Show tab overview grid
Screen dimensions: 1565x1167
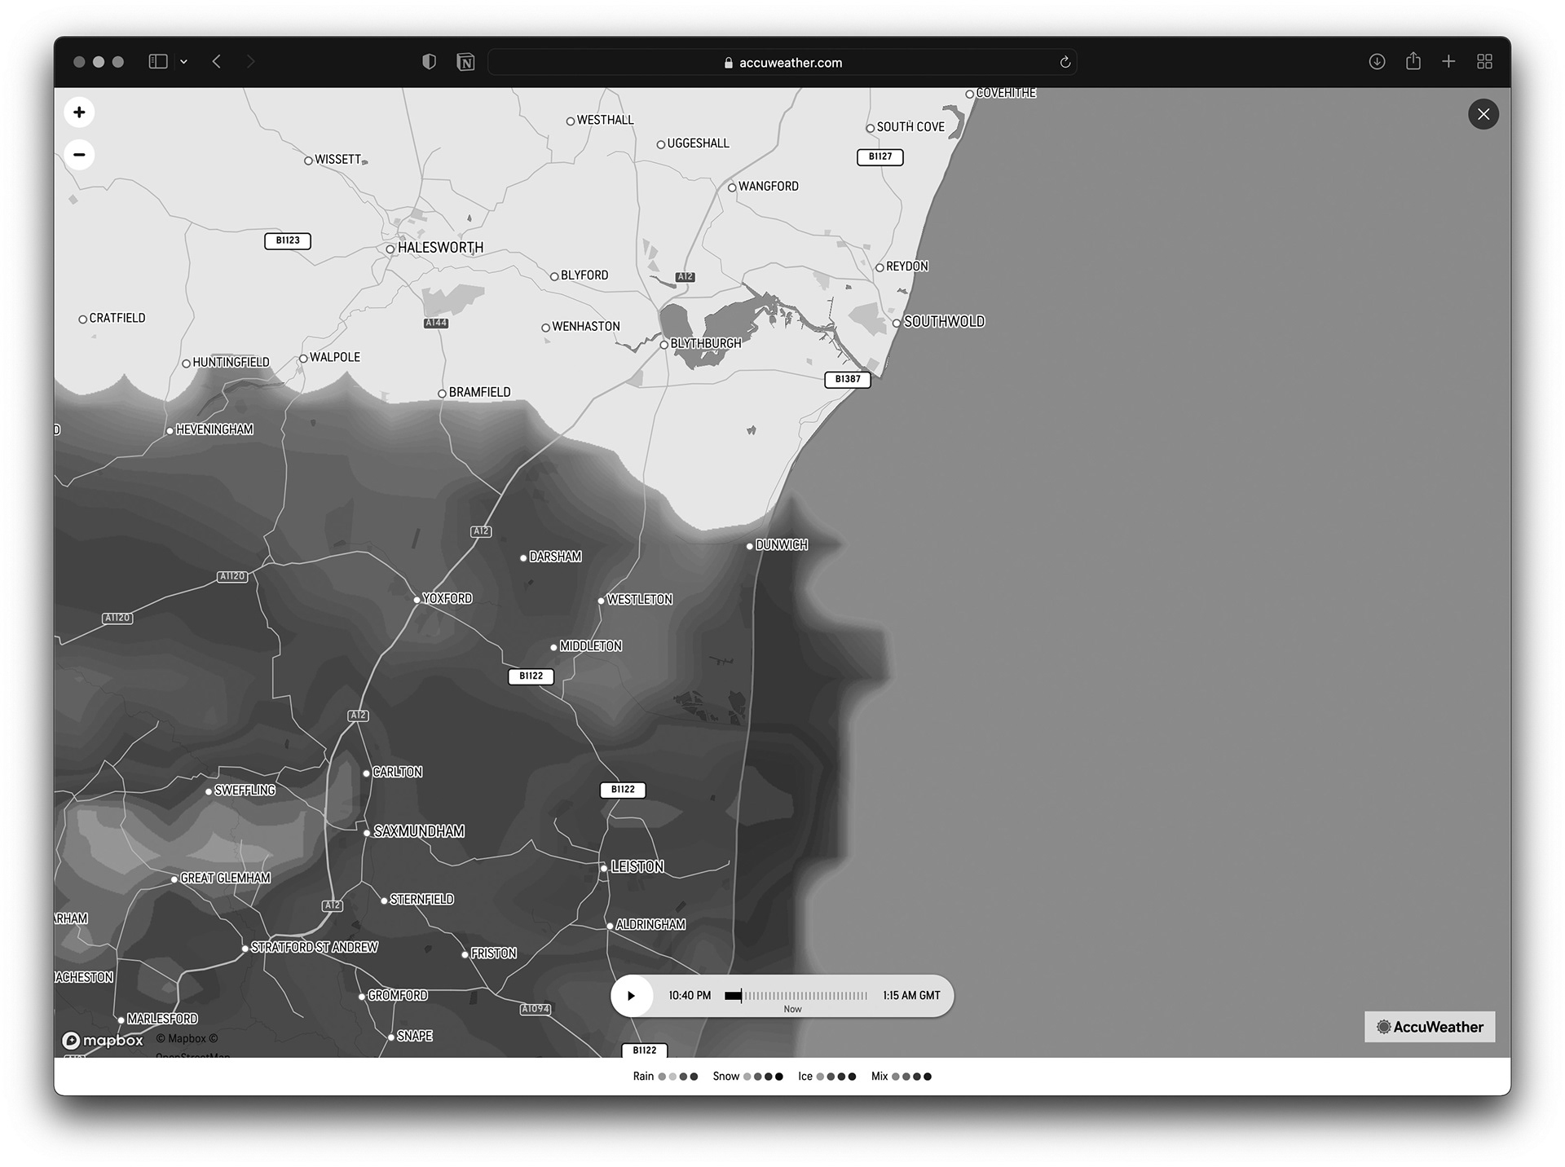click(1484, 62)
